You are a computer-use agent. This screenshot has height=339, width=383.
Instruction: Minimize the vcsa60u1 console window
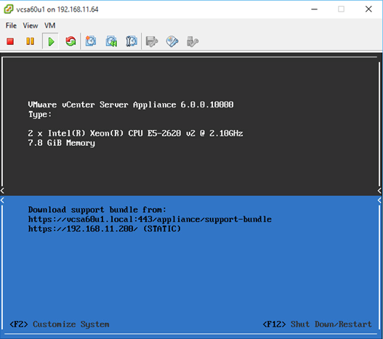pyautogui.click(x=315, y=9)
